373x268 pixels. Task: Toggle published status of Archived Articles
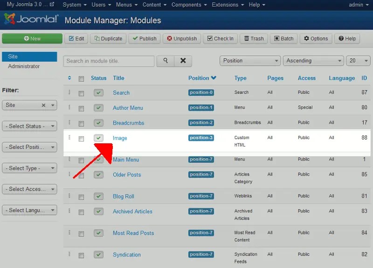98,212
